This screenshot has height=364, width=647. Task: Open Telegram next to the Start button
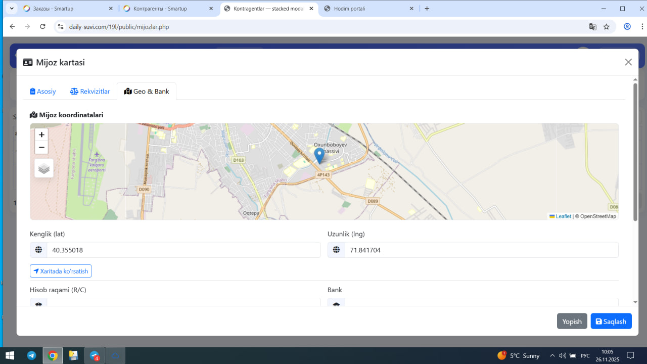pos(31,355)
